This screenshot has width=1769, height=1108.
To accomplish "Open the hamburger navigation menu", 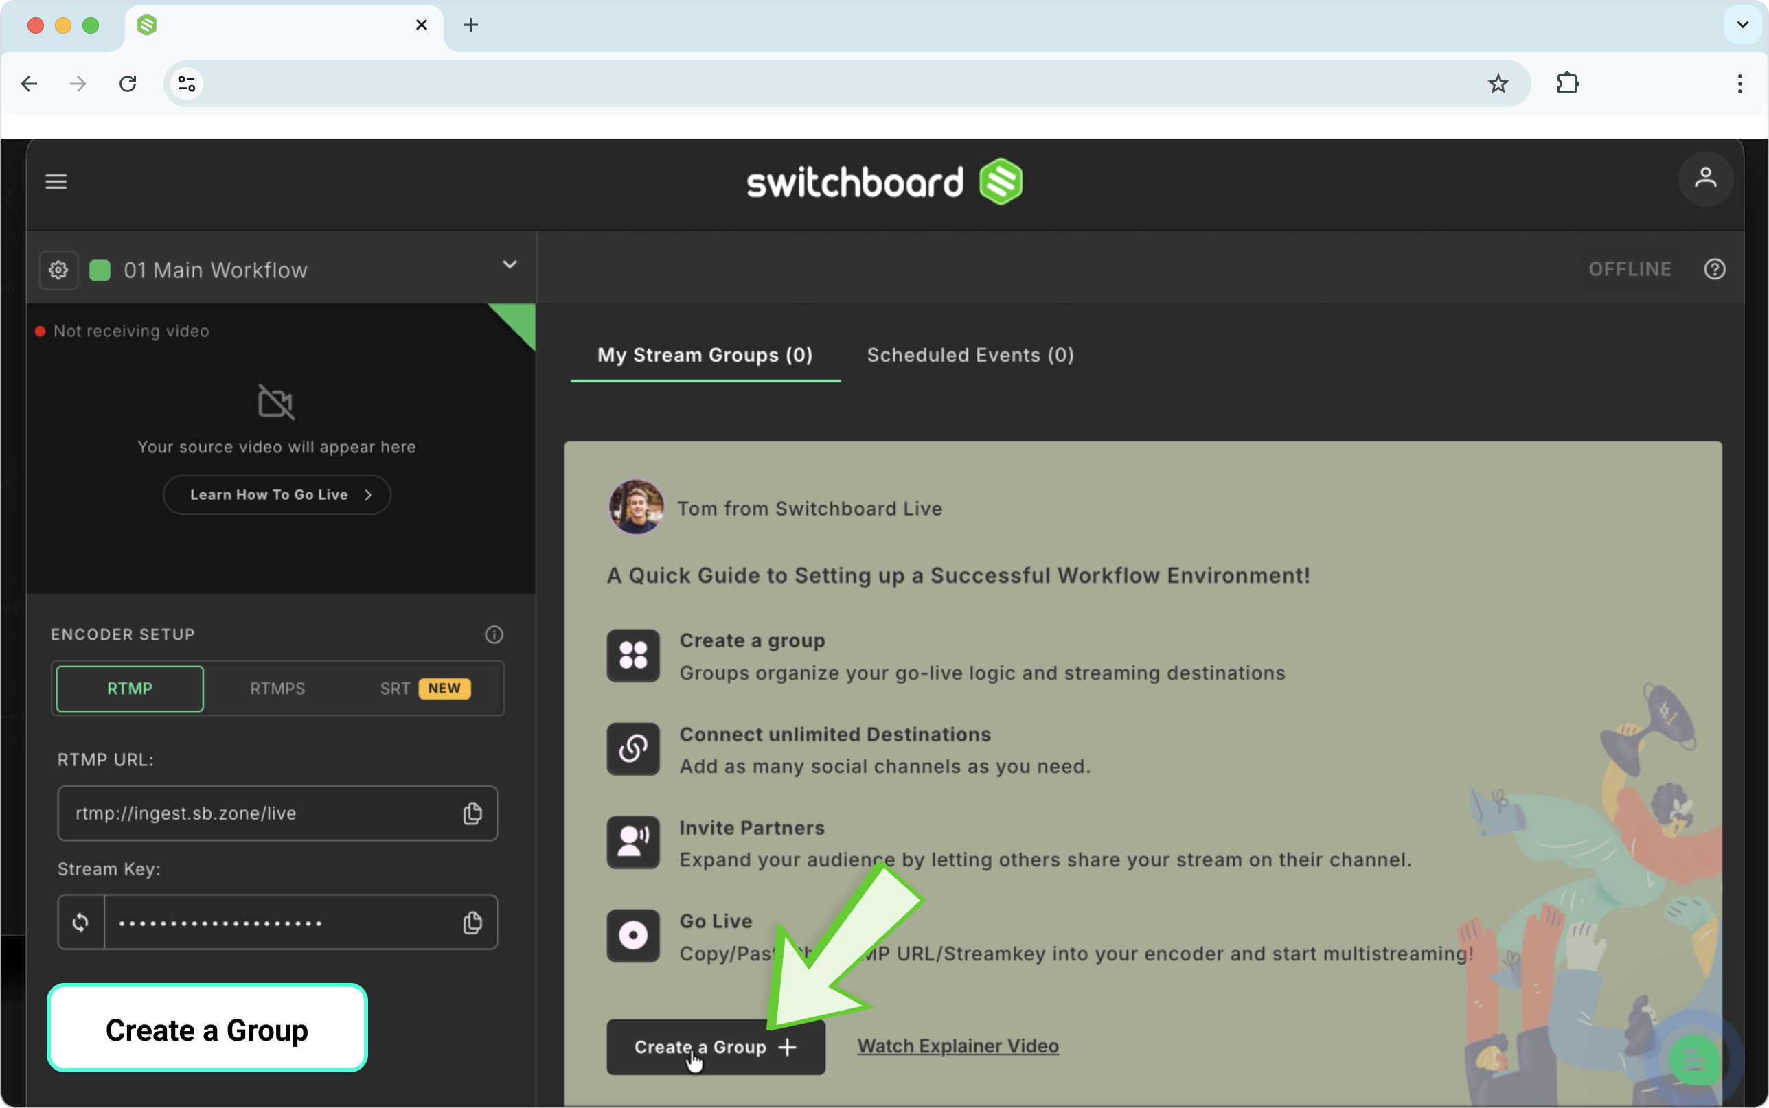I will coord(56,182).
